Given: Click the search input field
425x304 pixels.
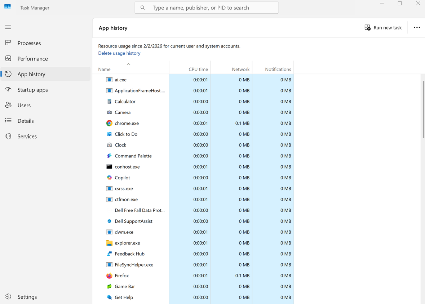Looking at the screenshot, I should [x=207, y=8].
